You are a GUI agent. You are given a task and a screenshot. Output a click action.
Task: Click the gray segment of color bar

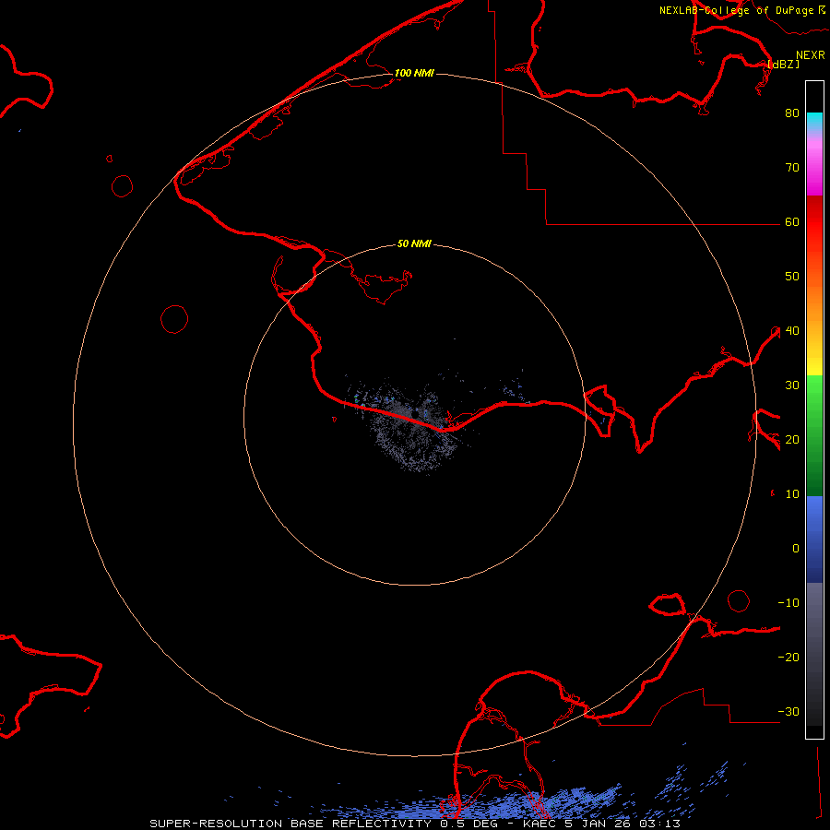tap(814, 654)
